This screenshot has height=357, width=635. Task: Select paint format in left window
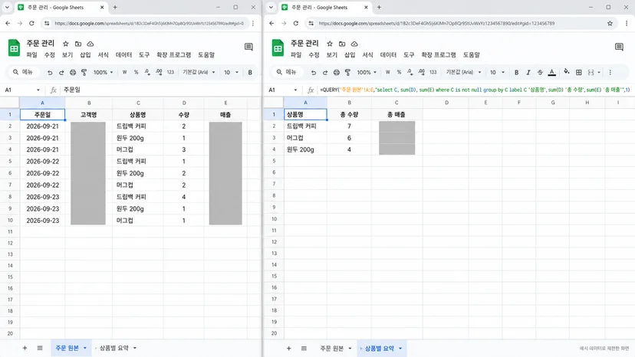click(x=84, y=73)
